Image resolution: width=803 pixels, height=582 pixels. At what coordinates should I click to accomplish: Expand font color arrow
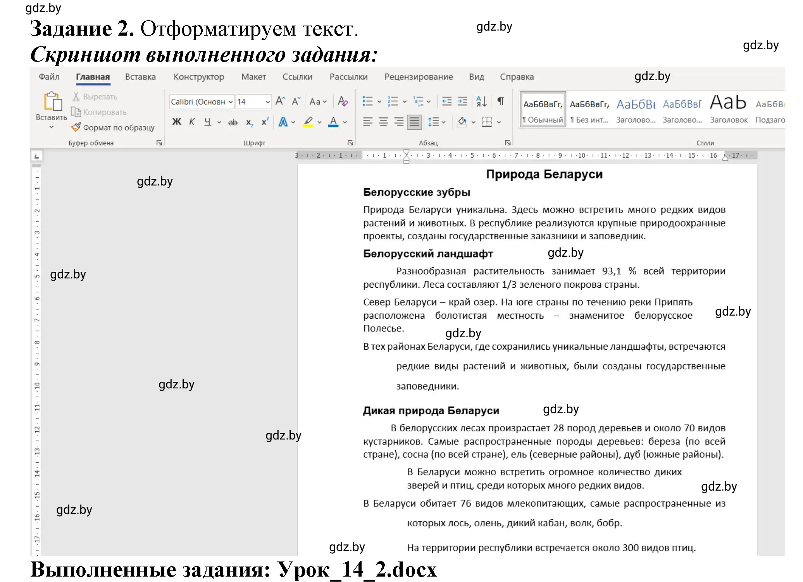click(345, 122)
